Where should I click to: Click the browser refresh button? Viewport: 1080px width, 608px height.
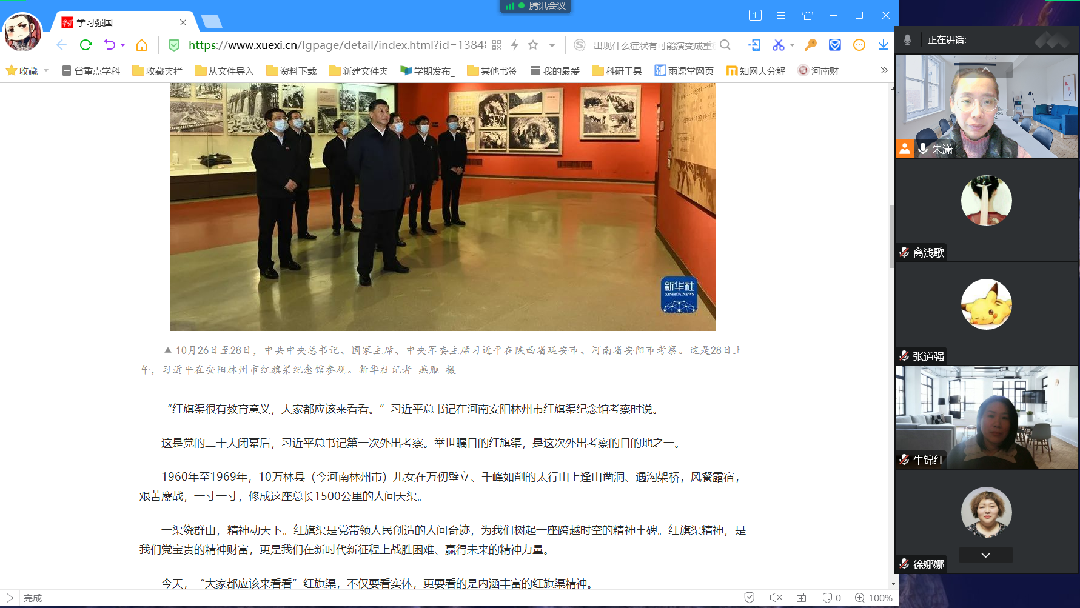click(86, 45)
